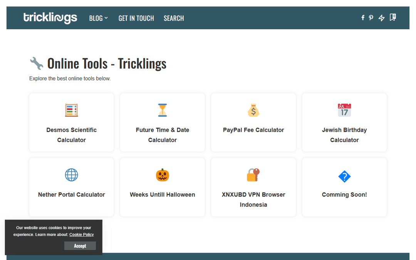
Task: Open Nether Portal Calculator link
Action: tap(71, 195)
